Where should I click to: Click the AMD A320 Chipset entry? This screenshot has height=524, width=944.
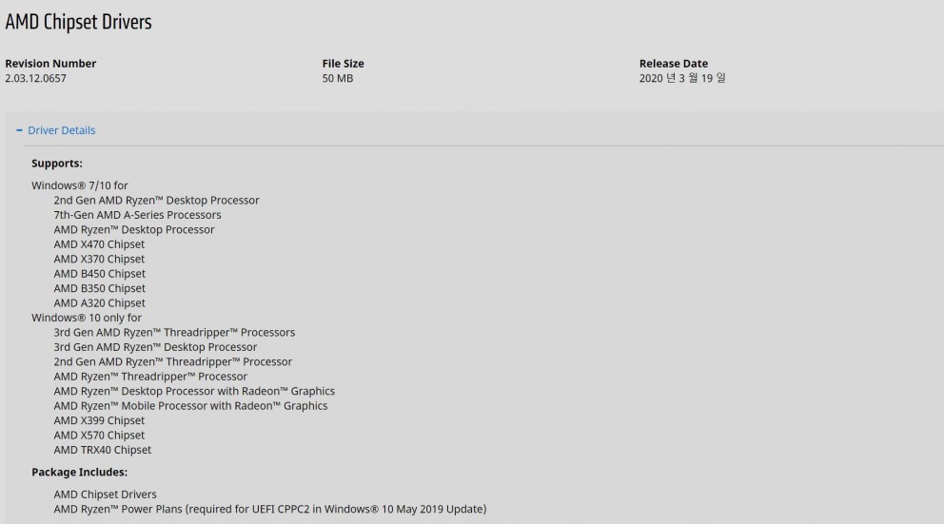99,303
